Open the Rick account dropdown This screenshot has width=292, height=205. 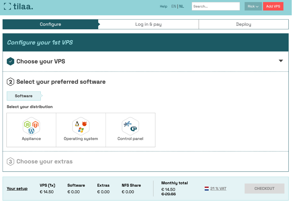[253, 6]
